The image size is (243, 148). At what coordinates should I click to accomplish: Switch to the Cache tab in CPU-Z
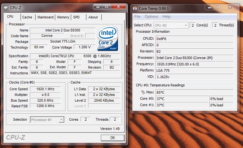pos(27,17)
